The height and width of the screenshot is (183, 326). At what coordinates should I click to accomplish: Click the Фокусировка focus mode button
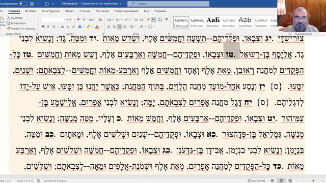click(256, 181)
